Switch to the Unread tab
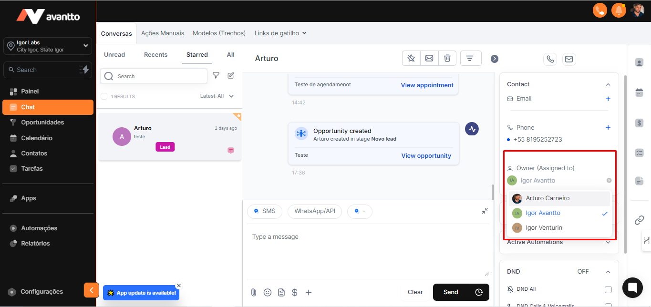 114,55
